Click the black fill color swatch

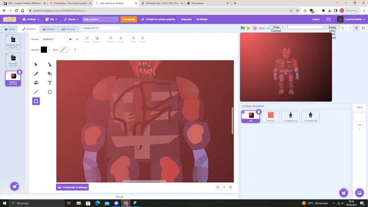pyautogui.click(x=44, y=49)
